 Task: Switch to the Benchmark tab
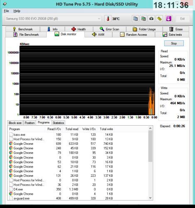pos(23,29)
